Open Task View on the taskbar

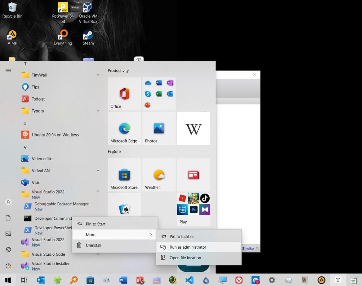24,280
